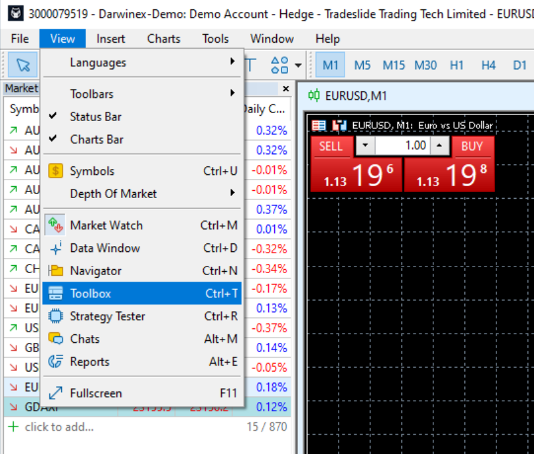Screen dimensions: 534x454
Task: Click the BUY button
Action: click(x=473, y=147)
